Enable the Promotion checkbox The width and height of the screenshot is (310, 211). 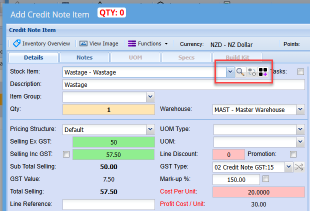[x=293, y=154]
